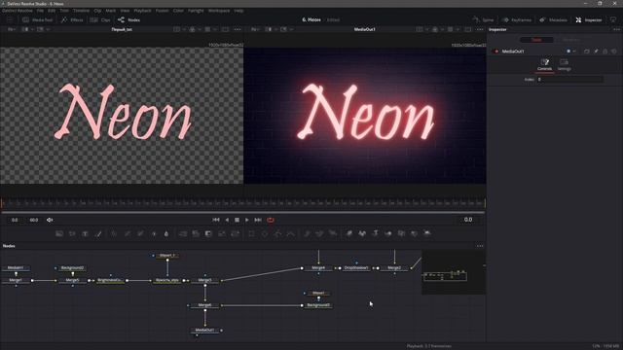The width and height of the screenshot is (623, 350).
Task: Add a BSpline mask from toolbar
Action: (291, 233)
